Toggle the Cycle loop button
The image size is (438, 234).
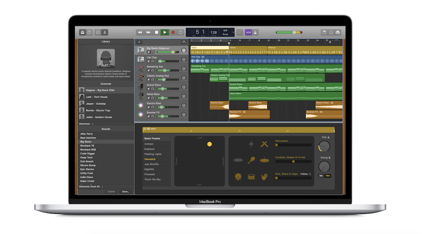coord(180,32)
